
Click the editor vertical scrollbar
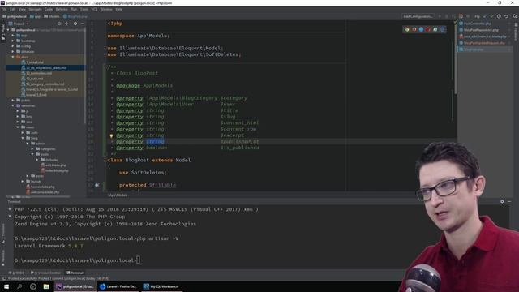coord(455,58)
